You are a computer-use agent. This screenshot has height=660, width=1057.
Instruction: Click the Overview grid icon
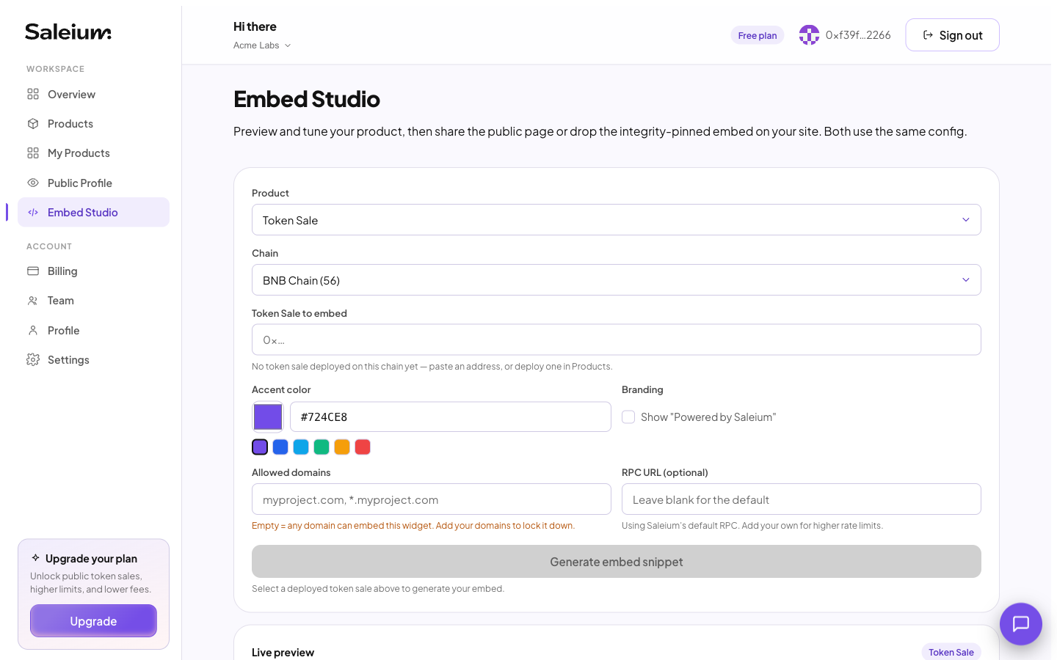[x=33, y=94]
